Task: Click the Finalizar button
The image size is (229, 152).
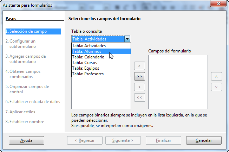Action: 163,140
